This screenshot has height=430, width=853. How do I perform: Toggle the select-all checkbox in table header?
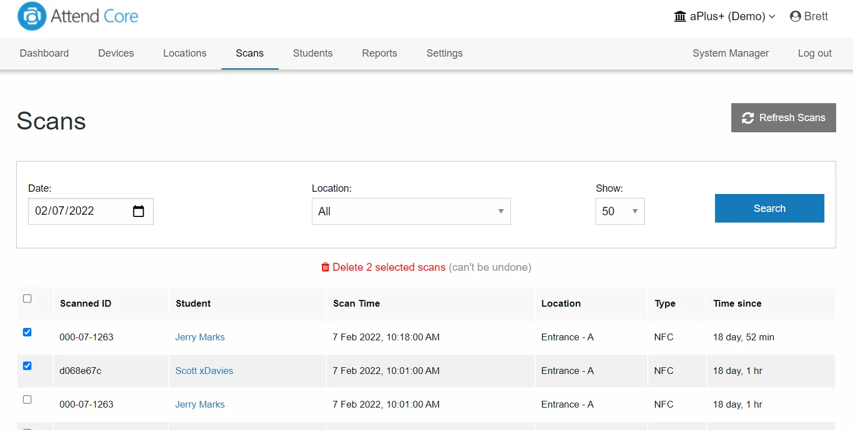tap(27, 299)
